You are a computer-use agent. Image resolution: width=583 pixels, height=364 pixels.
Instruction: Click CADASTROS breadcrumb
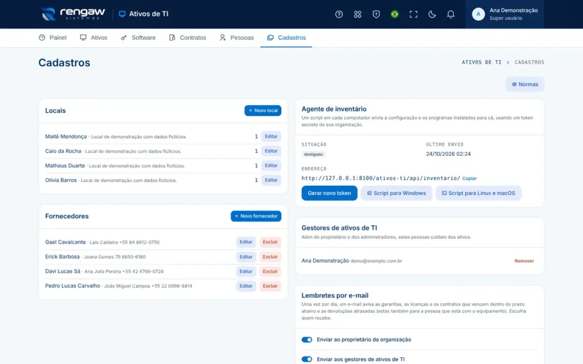click(x=529, y=62)
